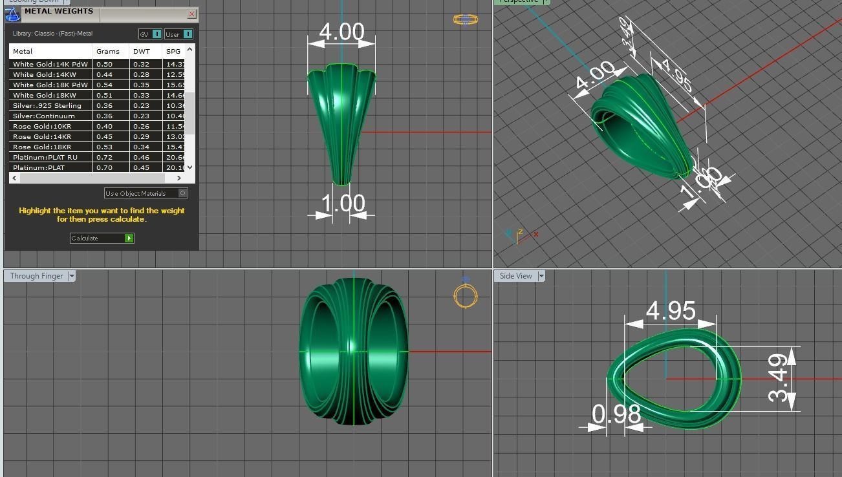Image resolution: width=842 pixels, height=477 pixels.
Task: Click the 3.49 dimension in Side View
Action: point(778,378)
